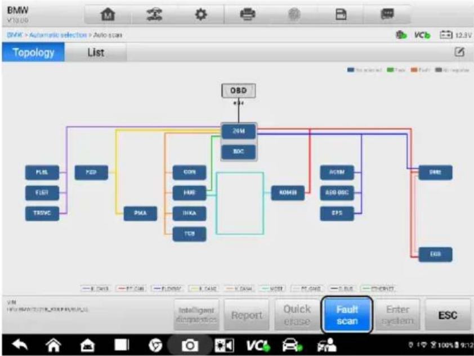Select the ASB DSC module node
The height and width of the screenshot is (356, 474).
[337, 193]
